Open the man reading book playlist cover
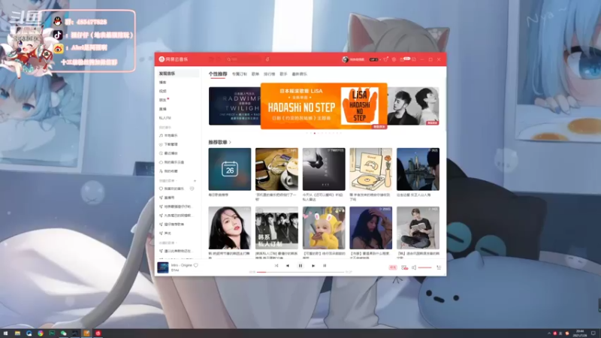Image resolution: width=601 pixels, height=338 pixels. 418,228
